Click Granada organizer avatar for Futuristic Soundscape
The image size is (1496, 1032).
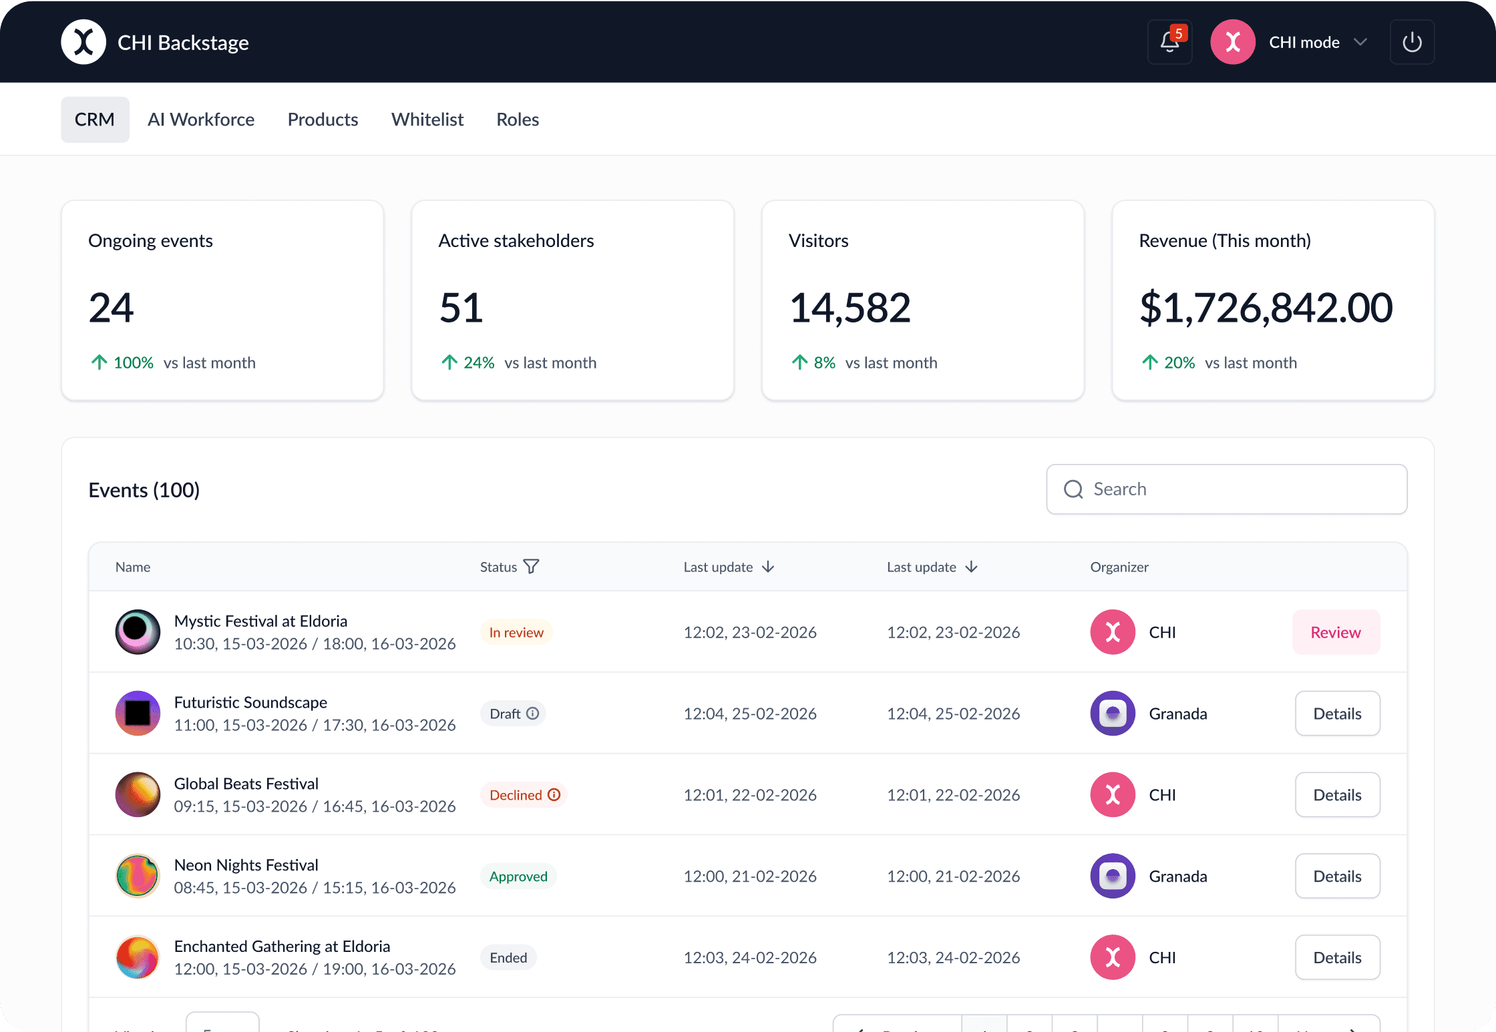click(x=1113, y=714)
